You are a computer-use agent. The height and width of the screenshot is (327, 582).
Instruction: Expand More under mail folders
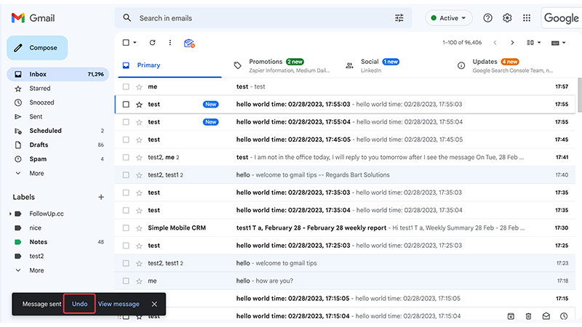(36, 173)
